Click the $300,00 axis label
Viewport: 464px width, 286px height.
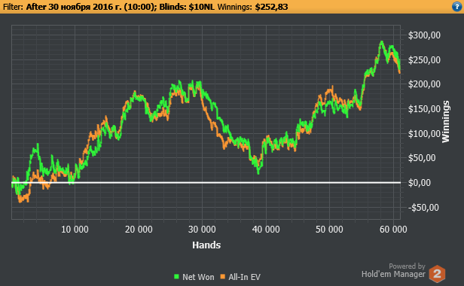pos(424,35)
